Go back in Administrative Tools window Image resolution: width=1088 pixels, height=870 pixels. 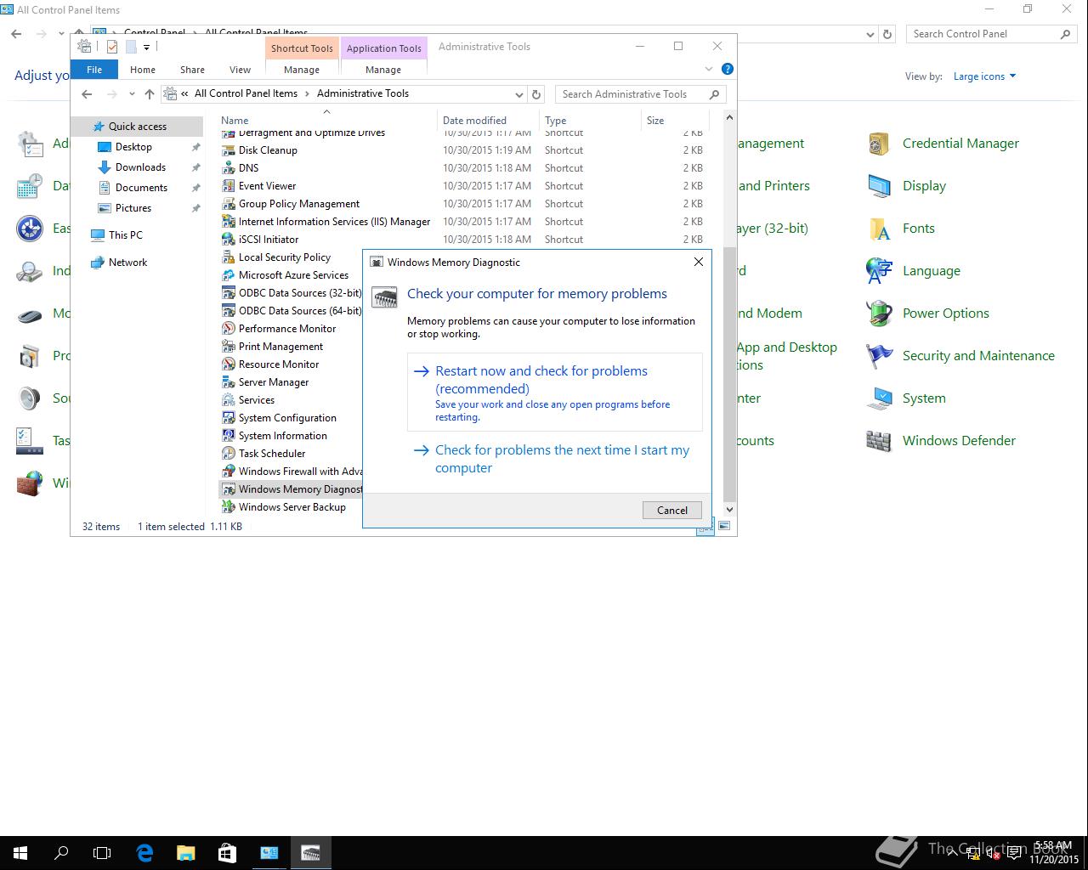tap(87, 94)
